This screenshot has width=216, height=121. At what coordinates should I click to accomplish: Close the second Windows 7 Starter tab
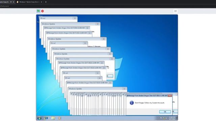41,2
